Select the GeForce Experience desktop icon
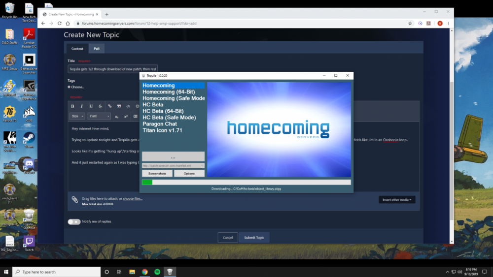 pyautogui.click(x=29, y=90)
